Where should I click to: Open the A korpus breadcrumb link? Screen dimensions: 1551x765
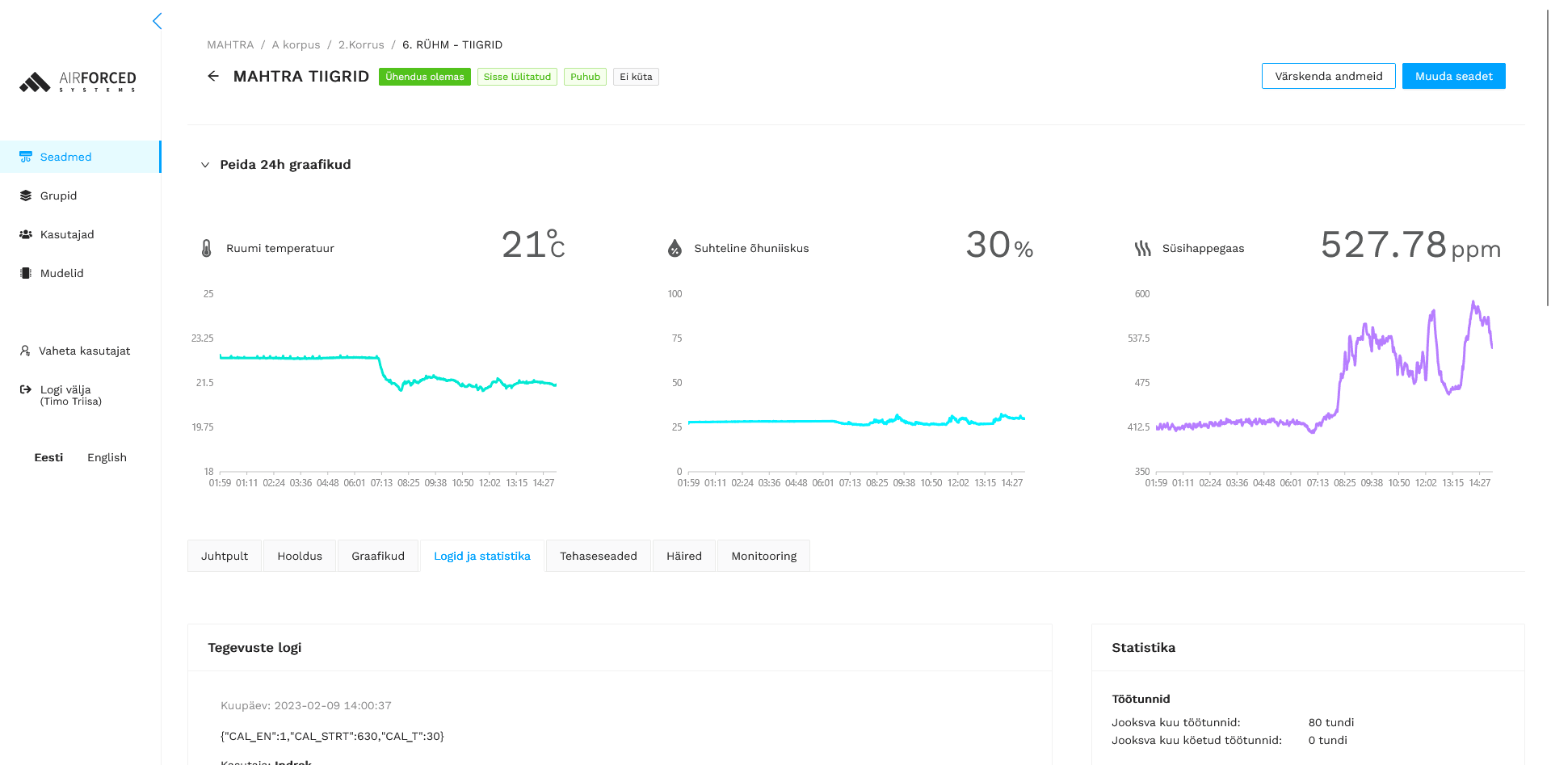pos(296,44)
